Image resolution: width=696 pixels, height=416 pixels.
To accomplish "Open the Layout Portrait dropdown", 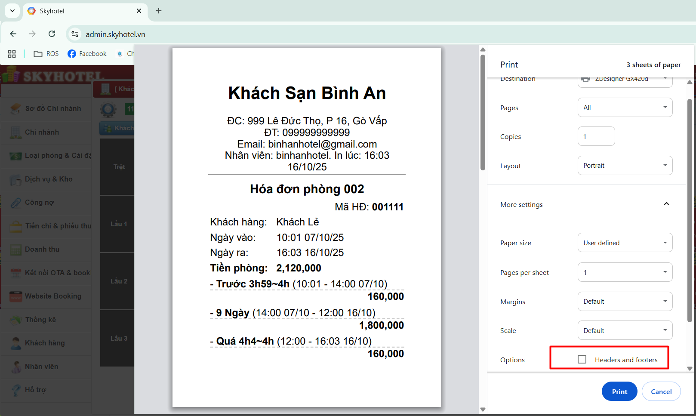I will pos(625,165).
